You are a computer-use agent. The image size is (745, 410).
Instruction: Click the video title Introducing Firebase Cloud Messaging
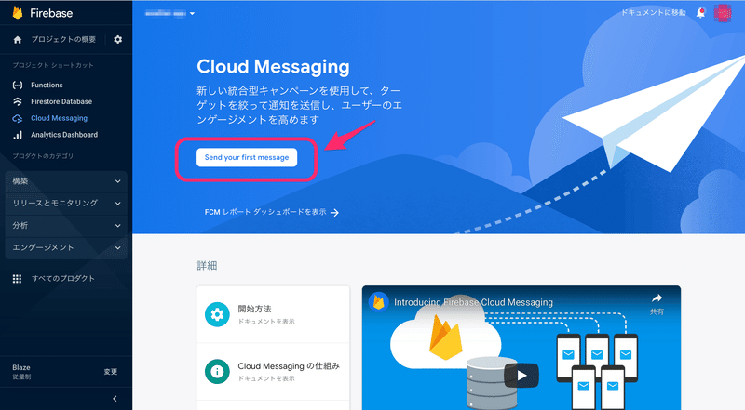473,302
